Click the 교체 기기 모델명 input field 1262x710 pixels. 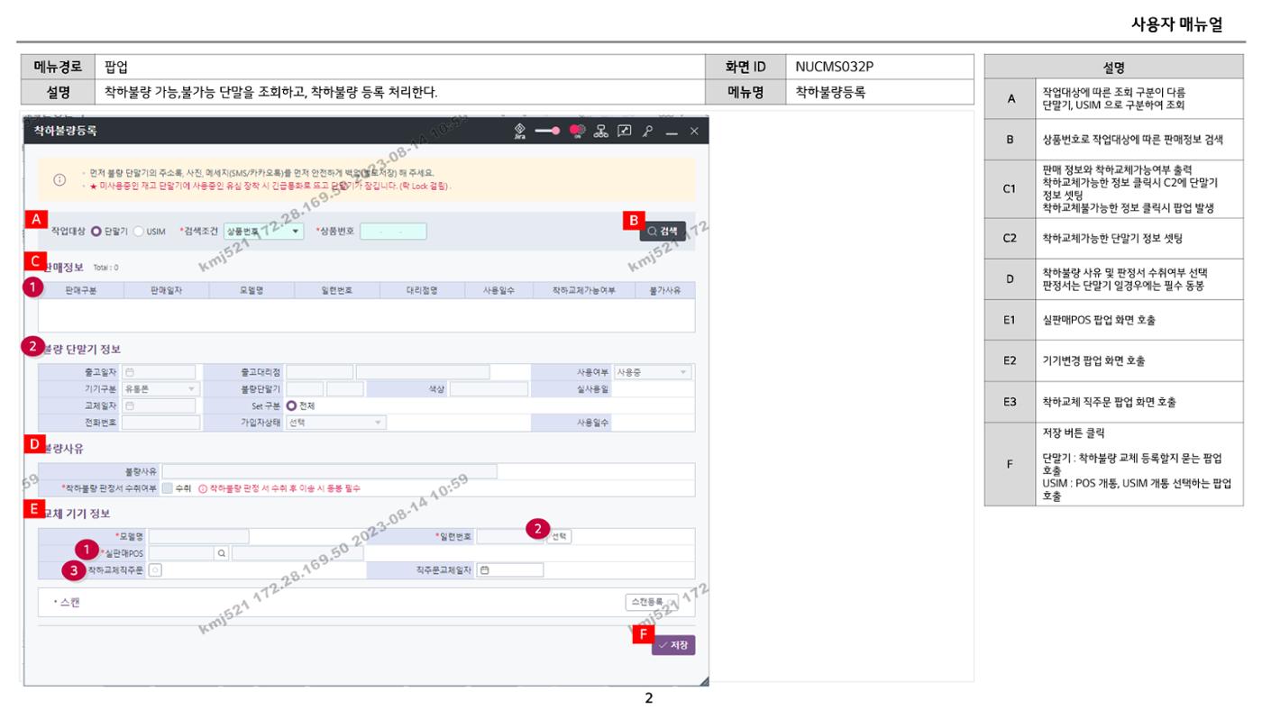point(198,536)
